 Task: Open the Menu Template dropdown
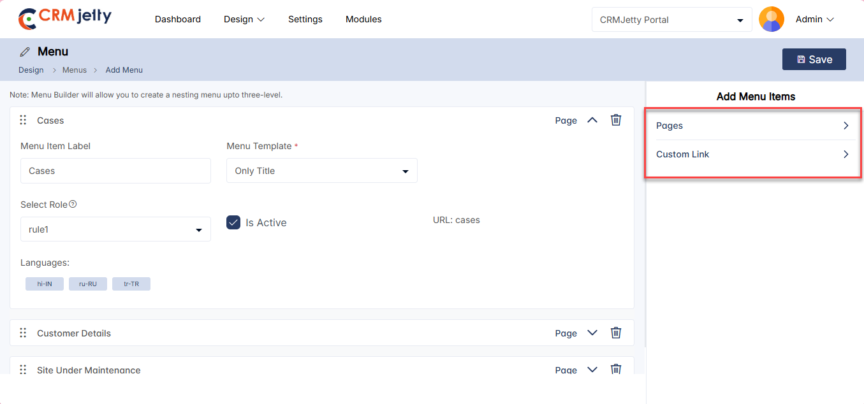[321, 171]
